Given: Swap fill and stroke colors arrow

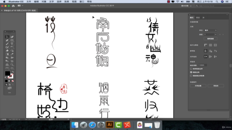Looking at the screenshot, I should tap(13, 72).
